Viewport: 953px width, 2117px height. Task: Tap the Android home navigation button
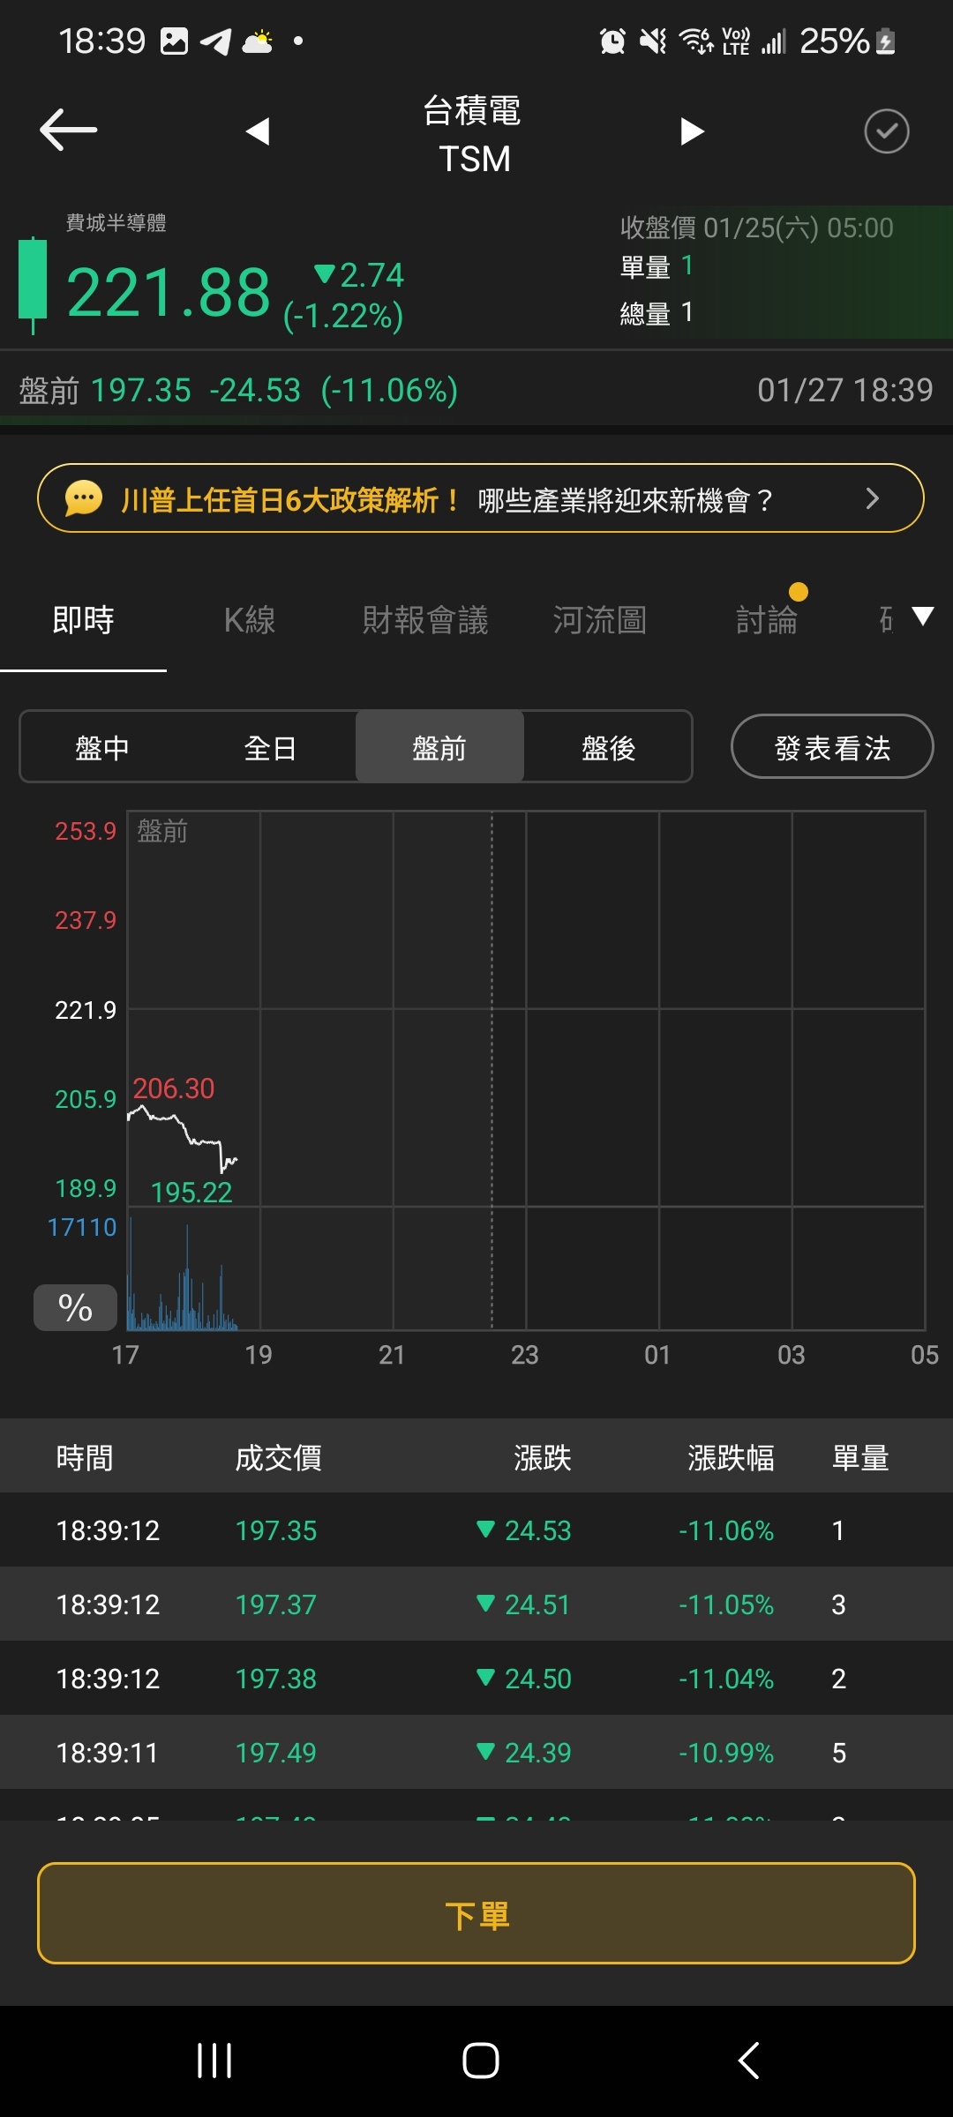point(480,2061)
